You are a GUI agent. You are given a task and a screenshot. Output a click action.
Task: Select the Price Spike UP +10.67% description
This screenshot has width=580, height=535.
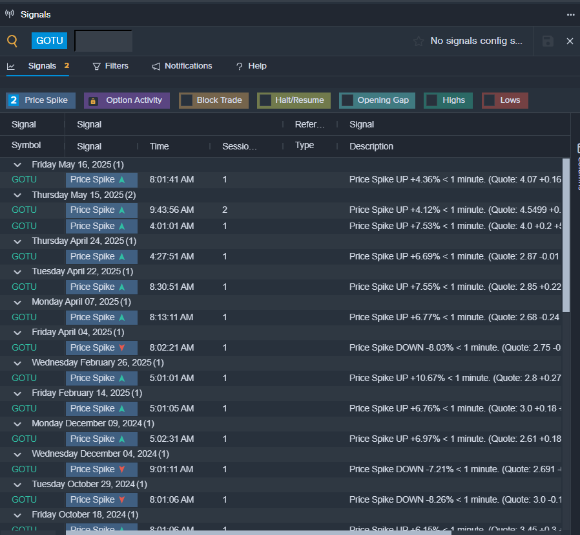coord(455,378)
